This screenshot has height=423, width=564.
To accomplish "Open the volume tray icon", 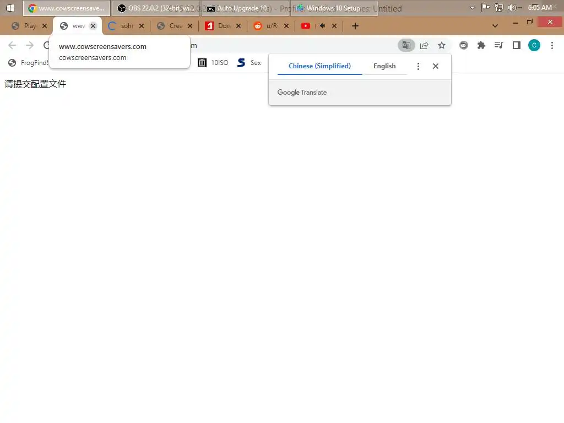I will pos(512,8).
